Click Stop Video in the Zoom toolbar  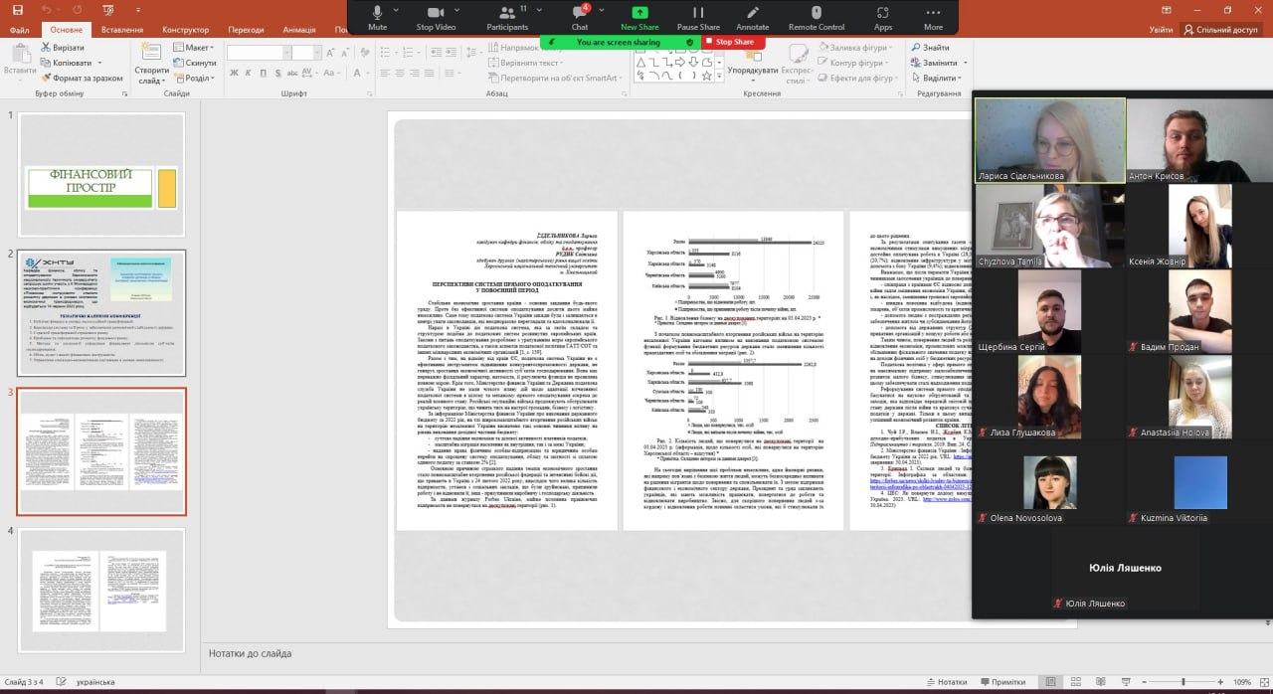436,17
